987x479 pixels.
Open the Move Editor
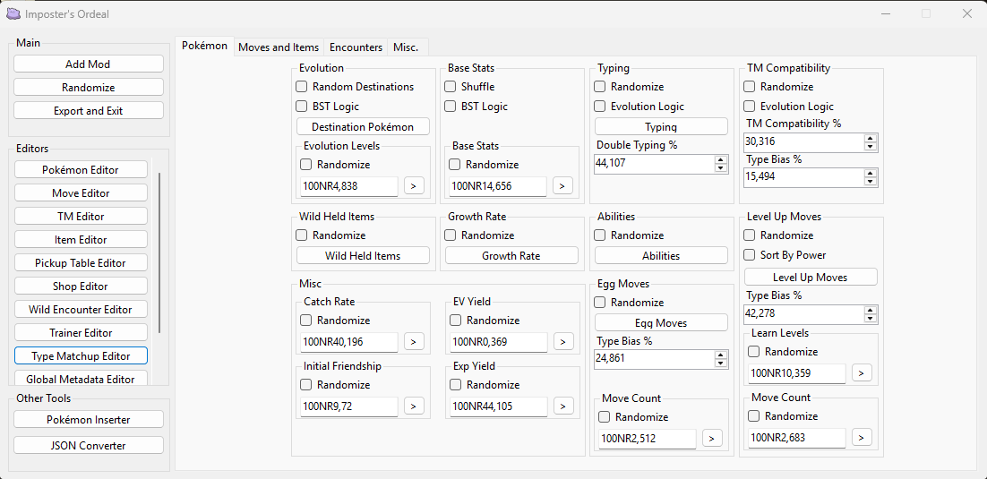coord(81,193)
